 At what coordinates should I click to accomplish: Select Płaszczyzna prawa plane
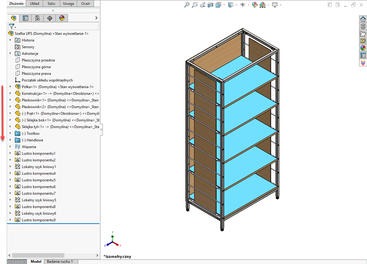[33, 74]
